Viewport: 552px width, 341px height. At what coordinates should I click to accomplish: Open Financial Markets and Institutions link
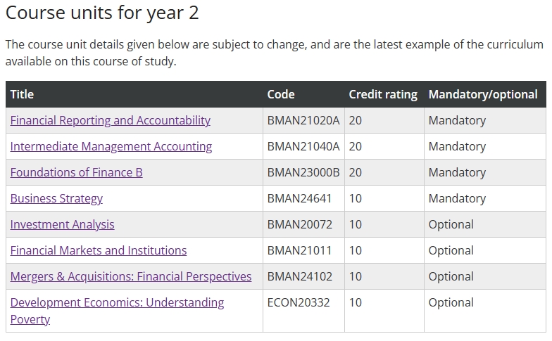click(x=99, y=250)
